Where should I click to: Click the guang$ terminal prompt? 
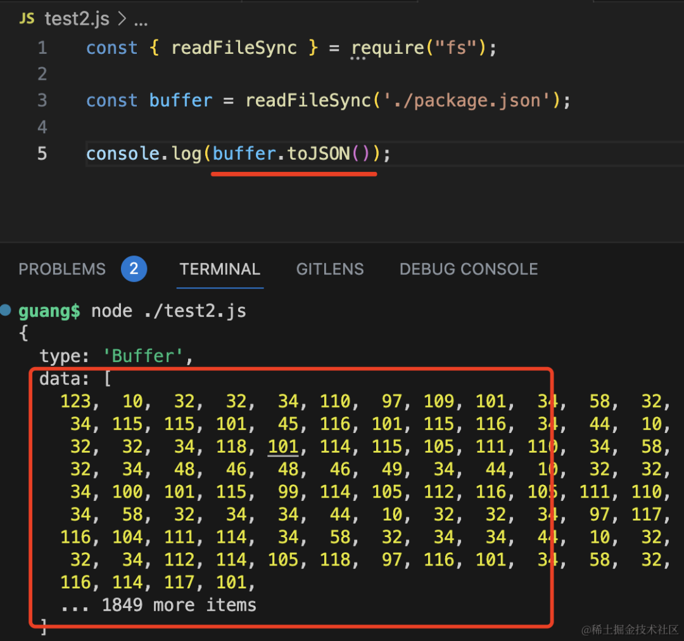click(49, 311)
